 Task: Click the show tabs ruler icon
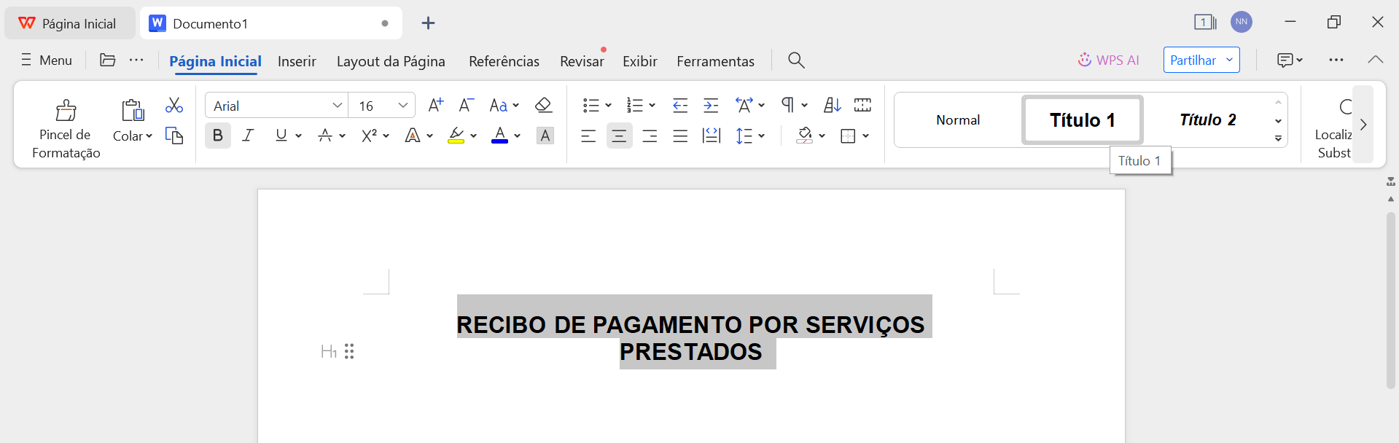tap(862, 105)
